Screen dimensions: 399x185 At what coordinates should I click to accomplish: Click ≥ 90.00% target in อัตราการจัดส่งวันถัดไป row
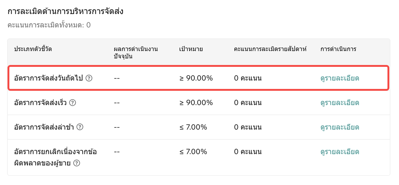point(196,78)
